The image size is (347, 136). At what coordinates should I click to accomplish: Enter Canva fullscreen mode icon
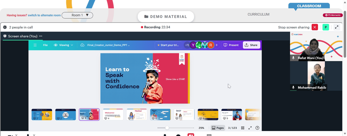(x=250, y=128)
